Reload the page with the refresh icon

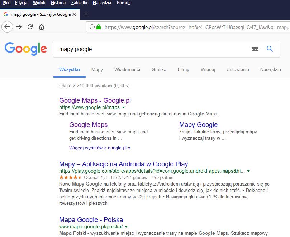click(30, 27)
